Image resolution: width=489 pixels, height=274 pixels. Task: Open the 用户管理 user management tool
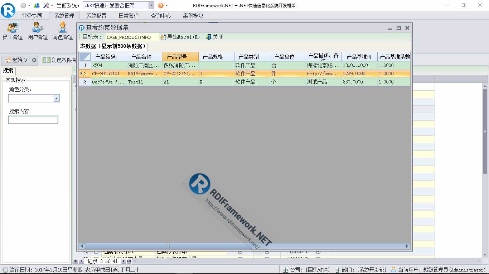pos(38,31)
